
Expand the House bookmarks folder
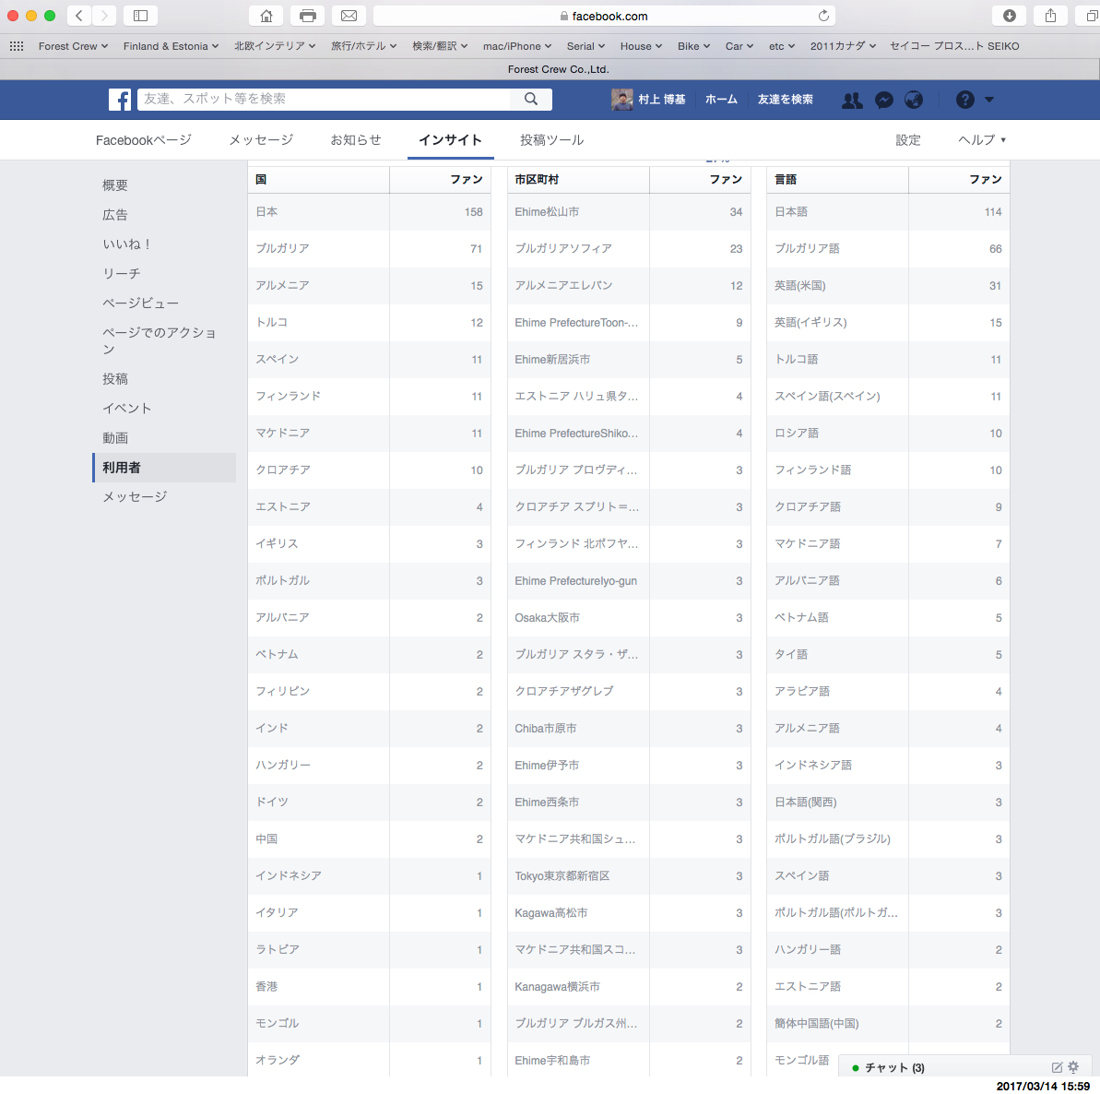point(641,46)
